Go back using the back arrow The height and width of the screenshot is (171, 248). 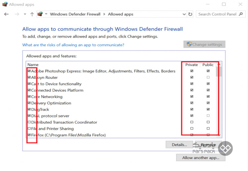[6, 14]
